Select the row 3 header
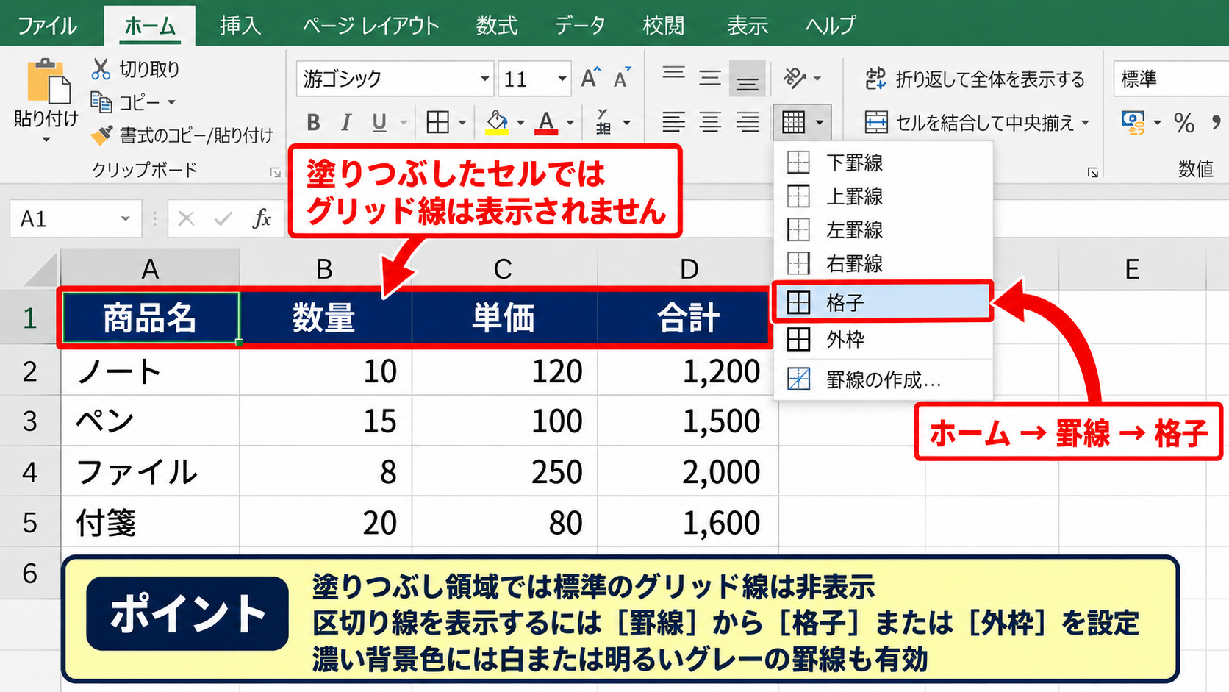This screenshot has height=692, width=1229. (x=29, y=421)
